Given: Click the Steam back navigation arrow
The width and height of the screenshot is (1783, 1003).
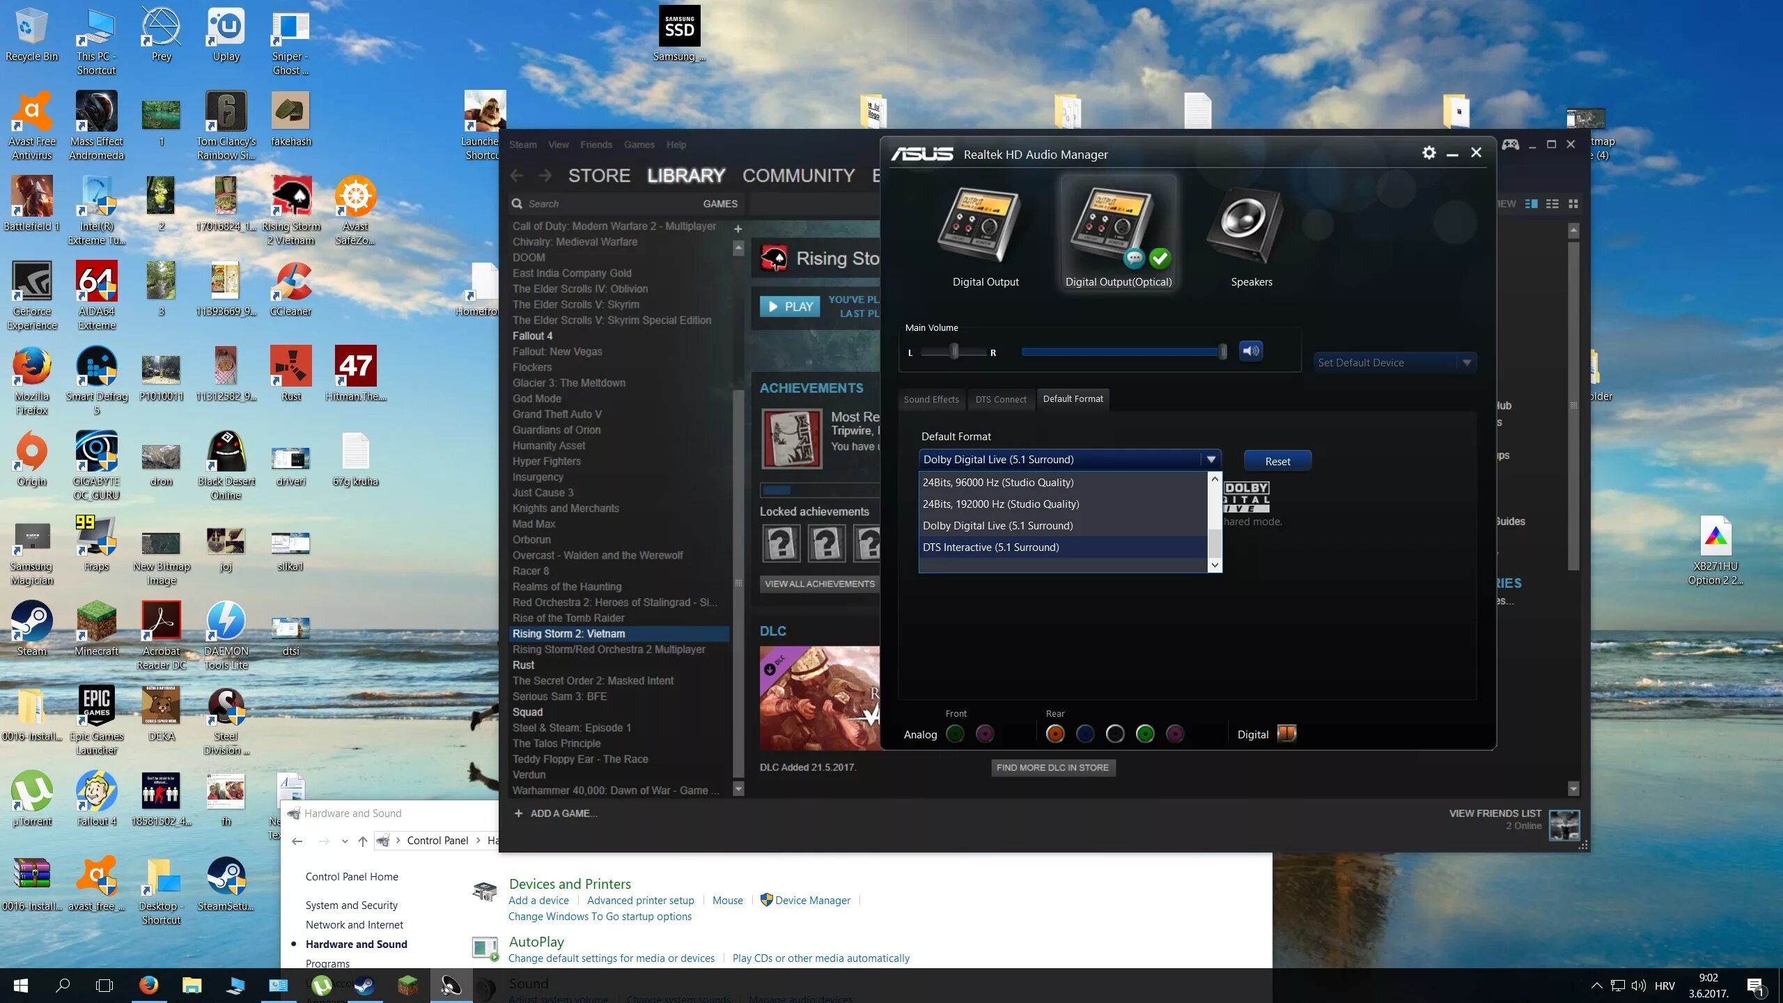Looking at the screenshot, I should pos(517,176).
